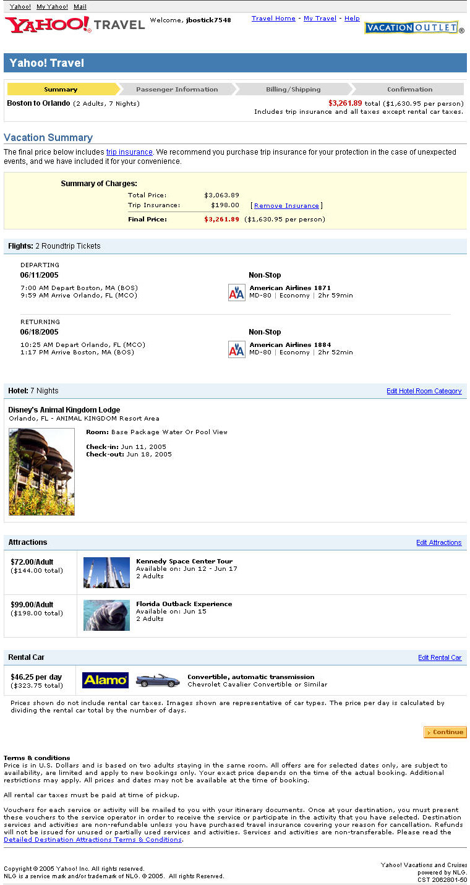Click the Alamo rental car logo

pyautogui.click(x=105, y=680)
